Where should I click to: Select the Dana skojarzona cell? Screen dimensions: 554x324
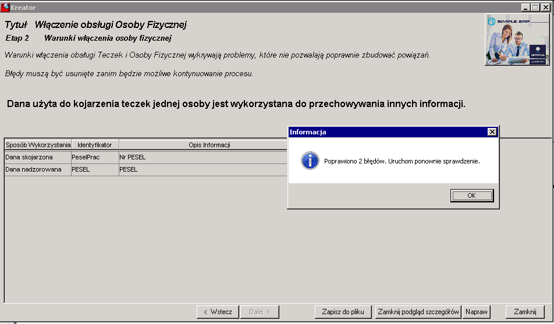point(38,157)
